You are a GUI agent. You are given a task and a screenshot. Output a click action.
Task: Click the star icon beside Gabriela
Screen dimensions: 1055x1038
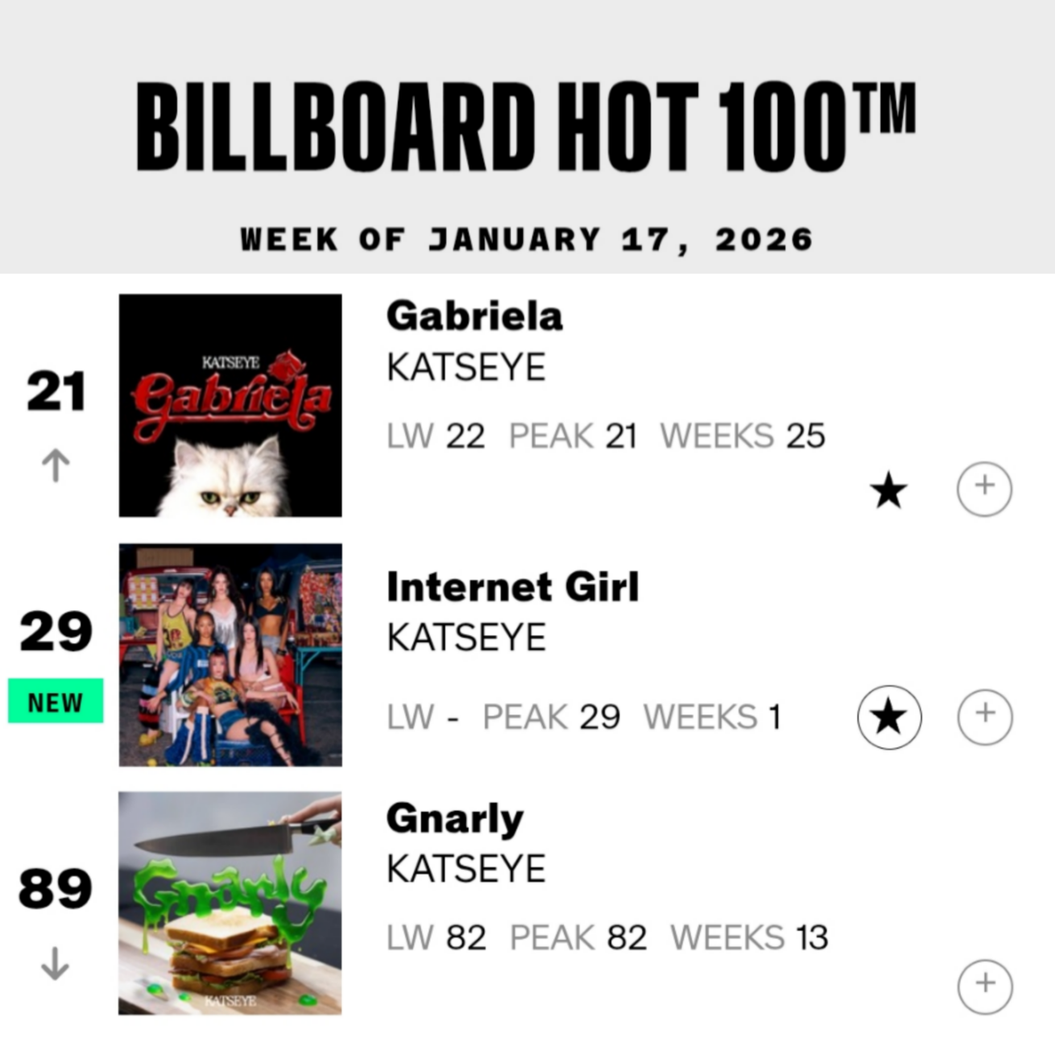(x=889, y=490)
